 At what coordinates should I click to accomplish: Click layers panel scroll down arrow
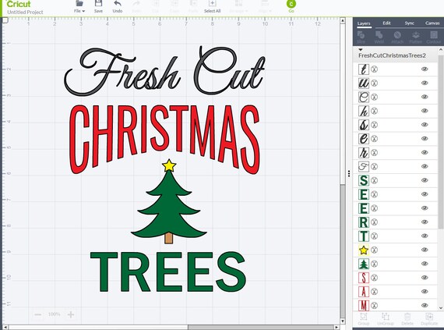[x=441, y=308]
